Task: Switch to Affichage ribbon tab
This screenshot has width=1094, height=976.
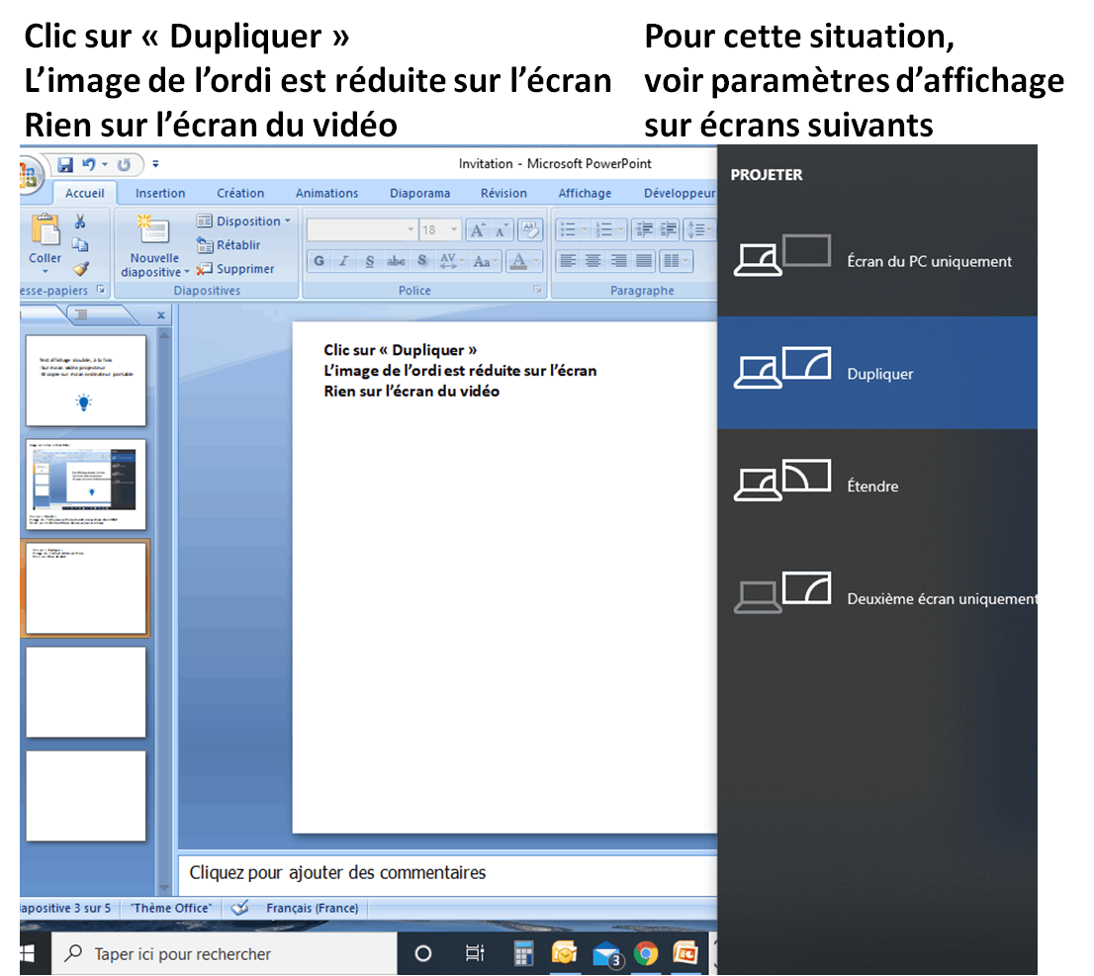Action: point(585,193)
